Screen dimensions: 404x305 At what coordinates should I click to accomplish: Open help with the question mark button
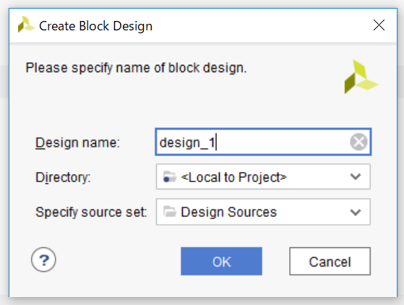tap(43, 259)
